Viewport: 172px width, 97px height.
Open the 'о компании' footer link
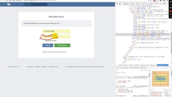[30, 67]
